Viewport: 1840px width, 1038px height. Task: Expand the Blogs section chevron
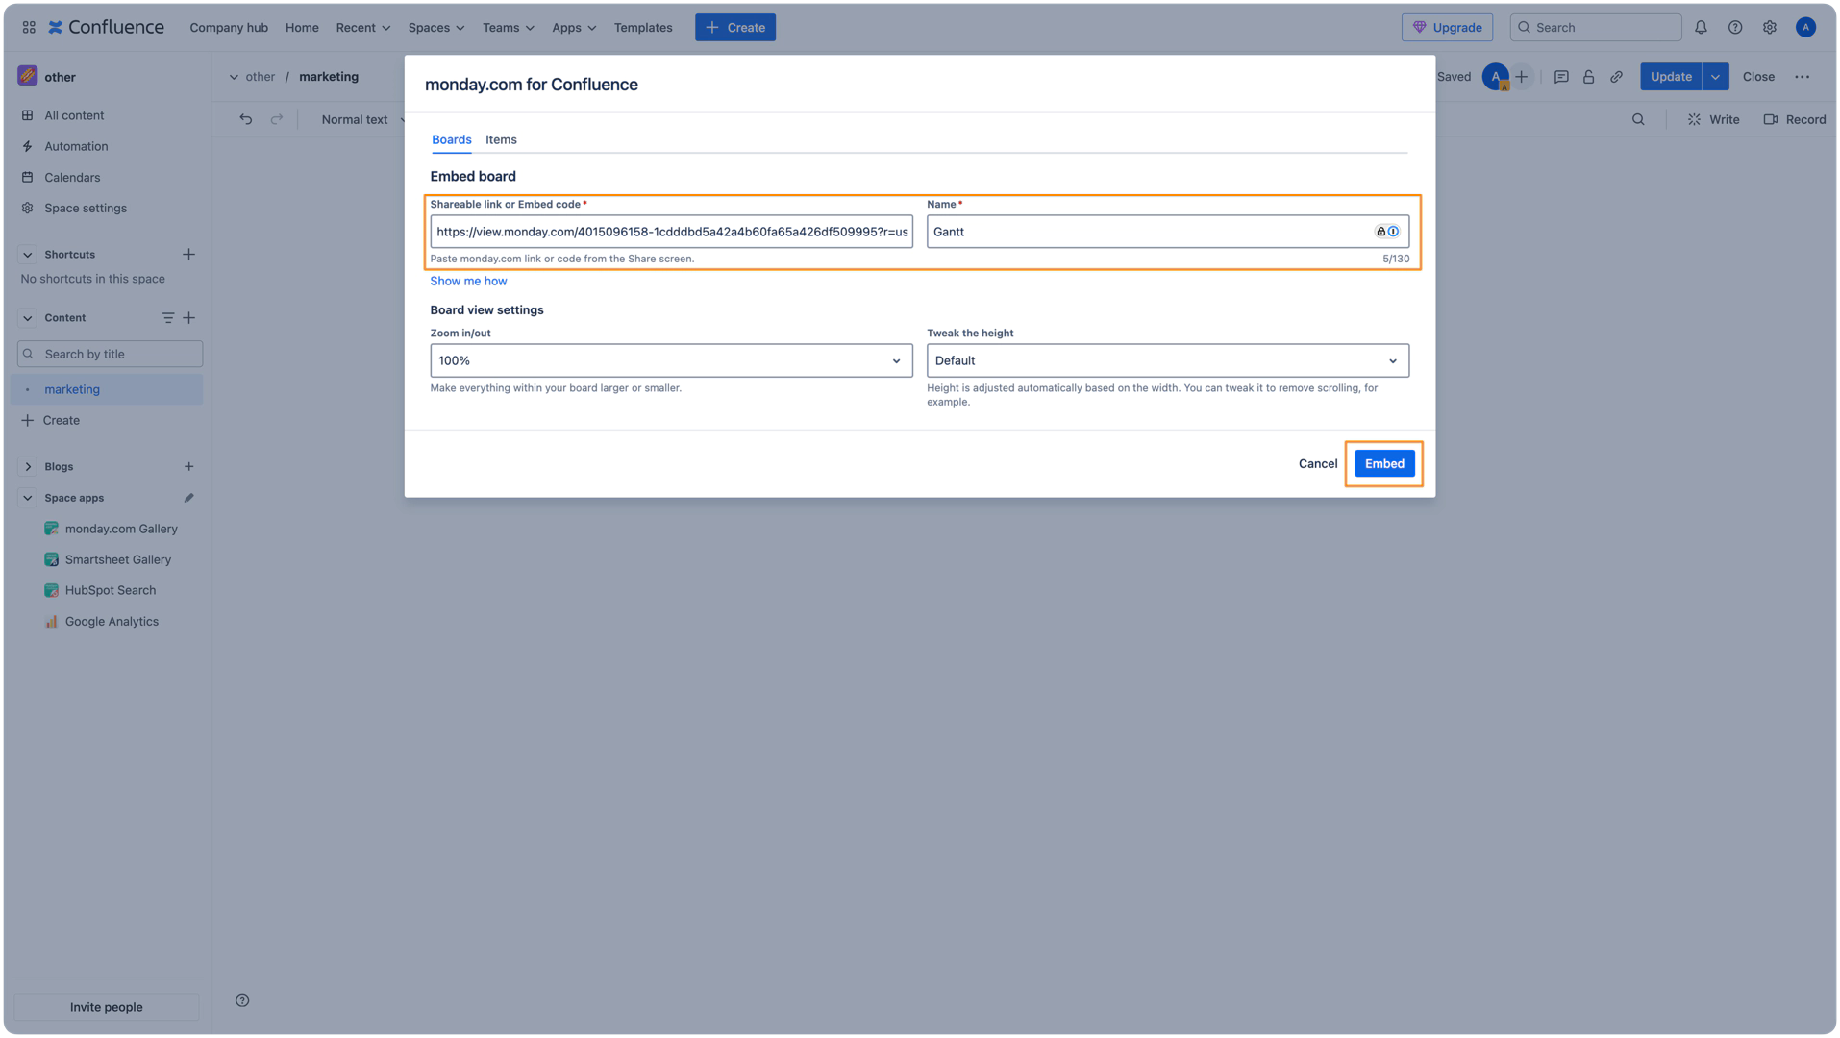point(27,467)
